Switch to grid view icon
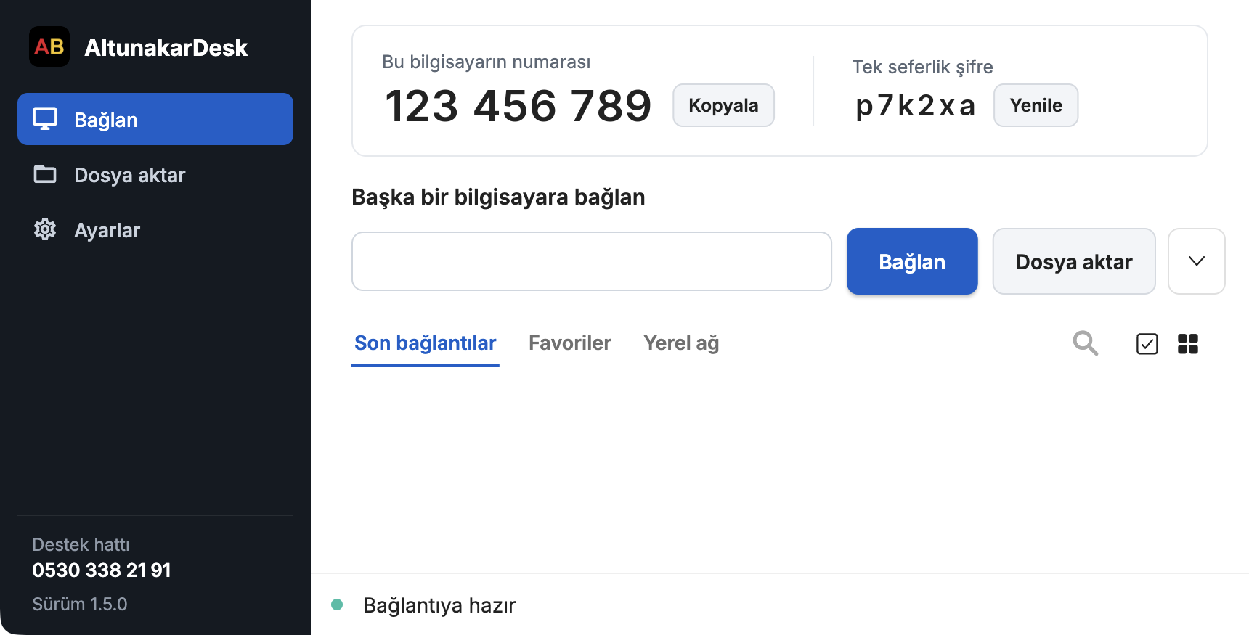The height and width of the screenshot is (635, 1249). pyautogui.click(x=1188, y=343)
